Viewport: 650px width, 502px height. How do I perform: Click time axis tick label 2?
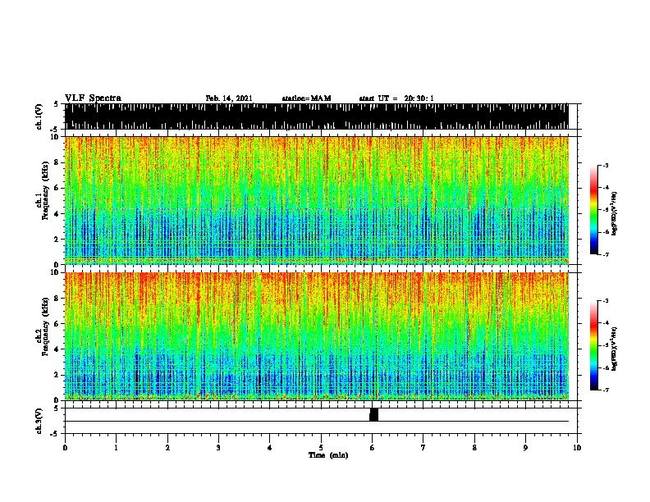point(167,448)
